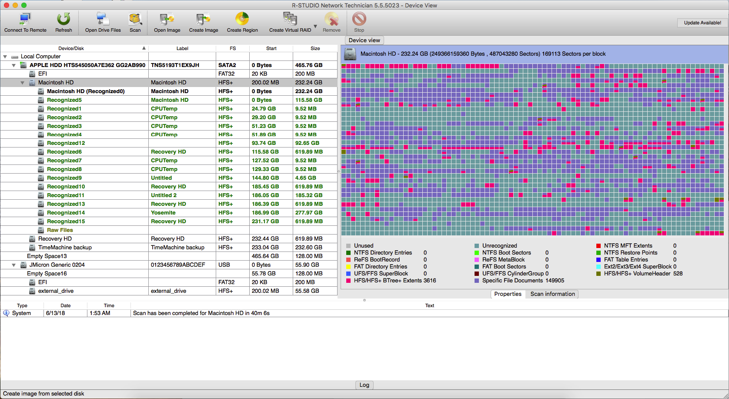Switch to the Device view tab
729x399 pixels.
point(364,40)
